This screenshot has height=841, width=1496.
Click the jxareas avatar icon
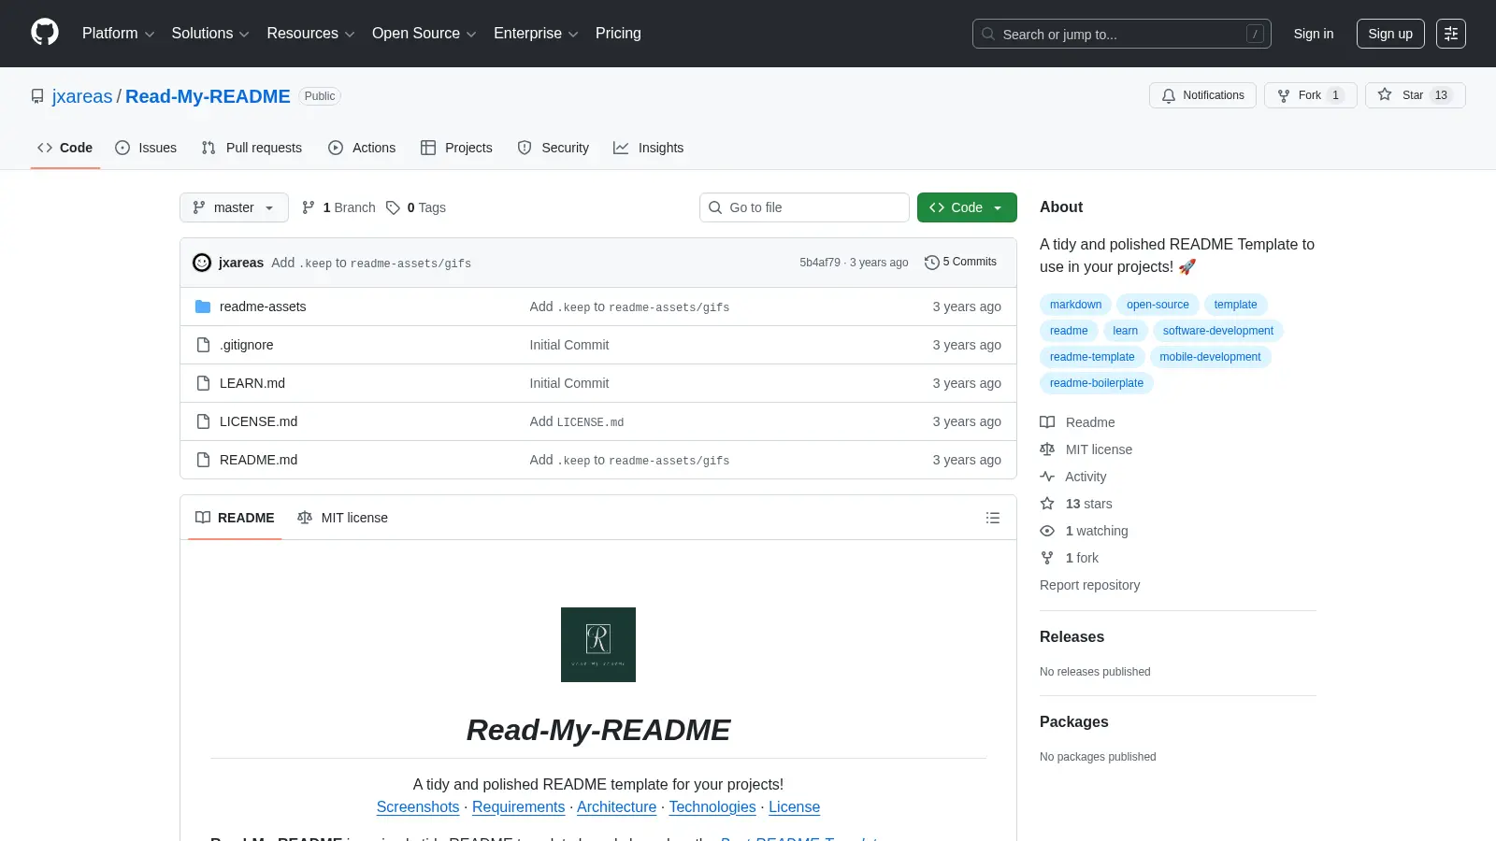tap(202, 263)
